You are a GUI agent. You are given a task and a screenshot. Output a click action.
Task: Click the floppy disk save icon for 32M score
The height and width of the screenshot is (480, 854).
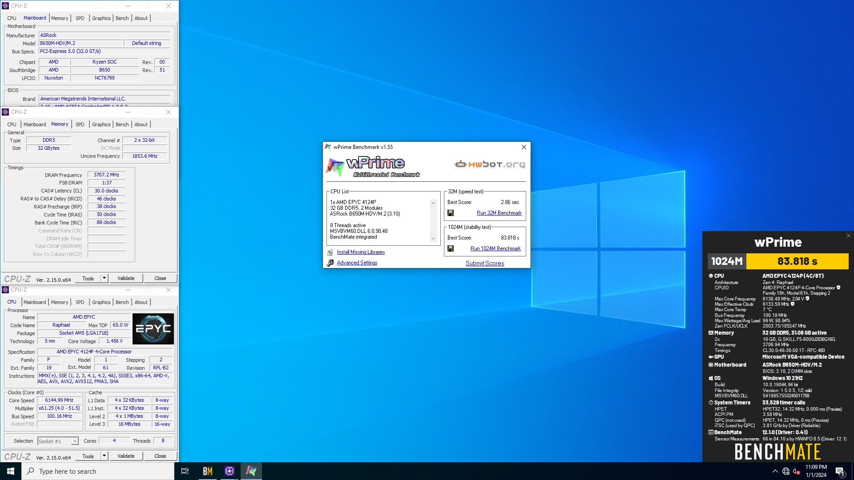451,213
